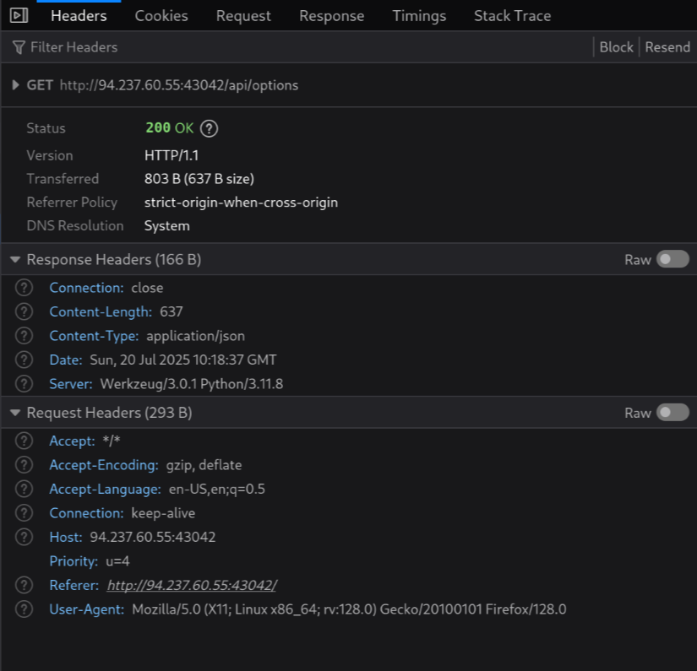
Task: Select the DNS Resolution System value
Action: [166, 226]
